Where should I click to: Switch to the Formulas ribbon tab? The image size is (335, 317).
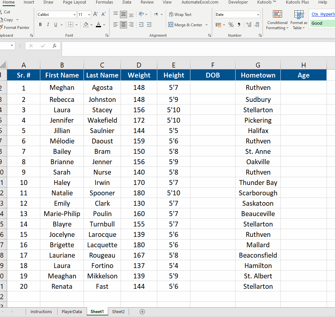pos(104,2)
